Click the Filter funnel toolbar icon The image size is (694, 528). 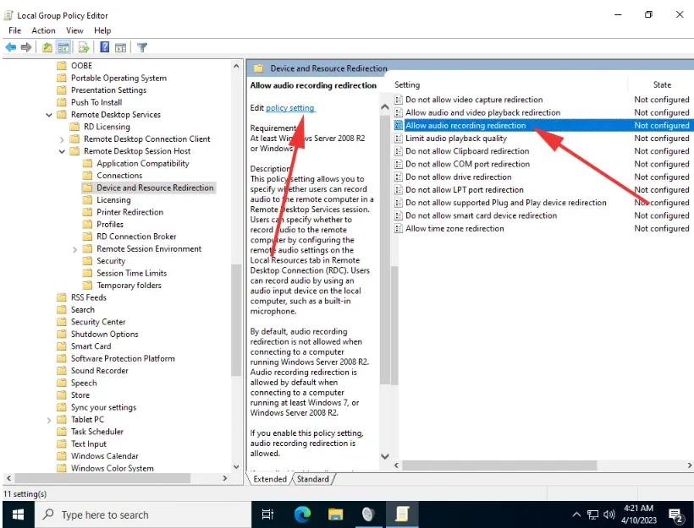[142, 46]
